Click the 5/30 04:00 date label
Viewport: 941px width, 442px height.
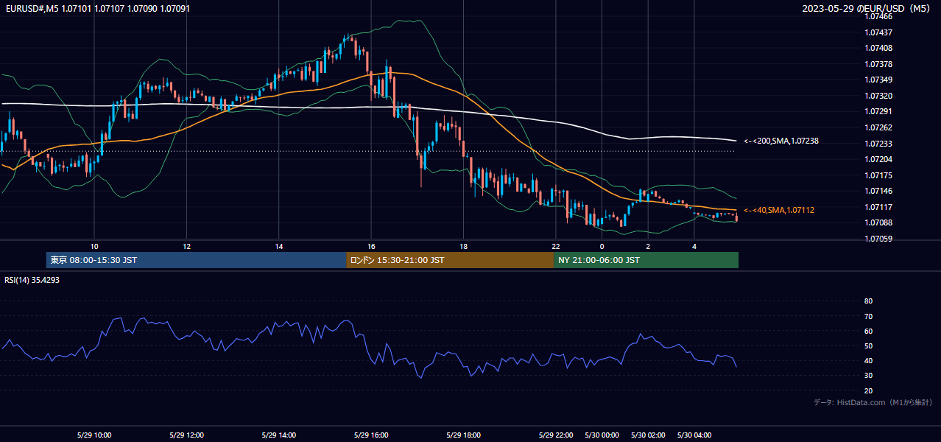click(x=694, y=435)
